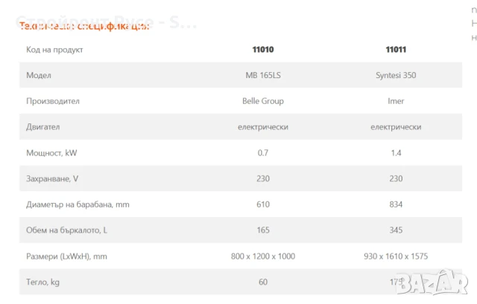Click the orange technical specifications heading
The image size is (477, 304).
point(83,26)
